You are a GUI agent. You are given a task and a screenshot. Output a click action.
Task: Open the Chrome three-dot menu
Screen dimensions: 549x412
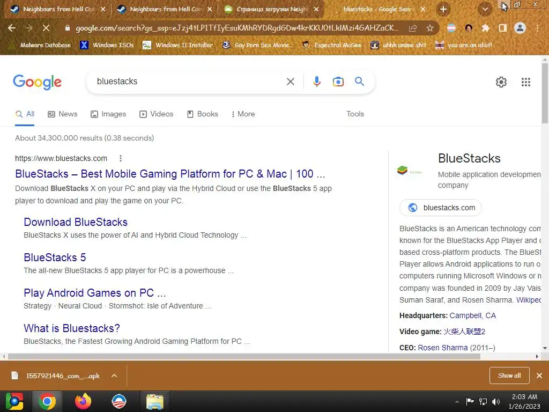537,28
